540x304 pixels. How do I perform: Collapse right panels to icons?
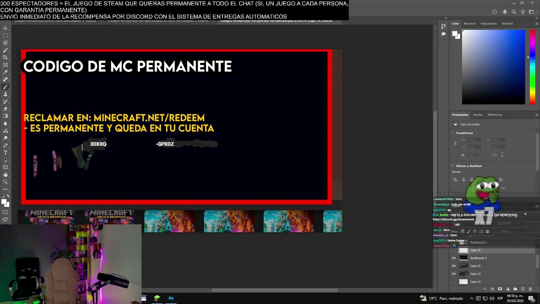pos(537,18)
